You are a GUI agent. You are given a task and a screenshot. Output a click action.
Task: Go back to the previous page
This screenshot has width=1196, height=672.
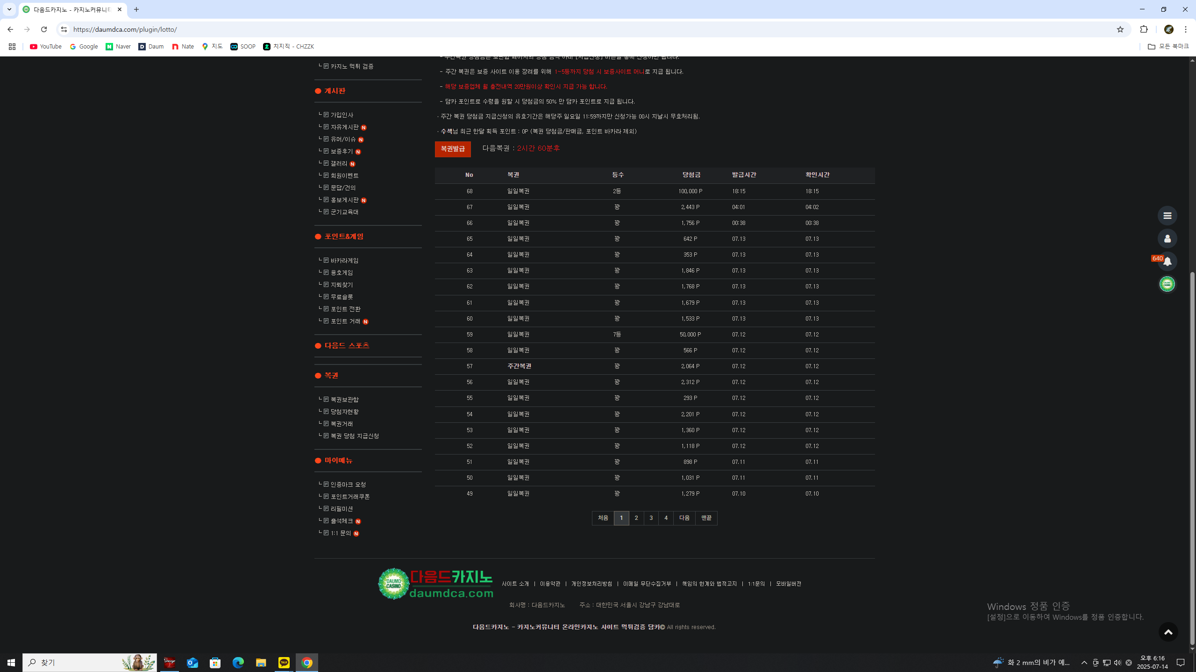(10, 29)
